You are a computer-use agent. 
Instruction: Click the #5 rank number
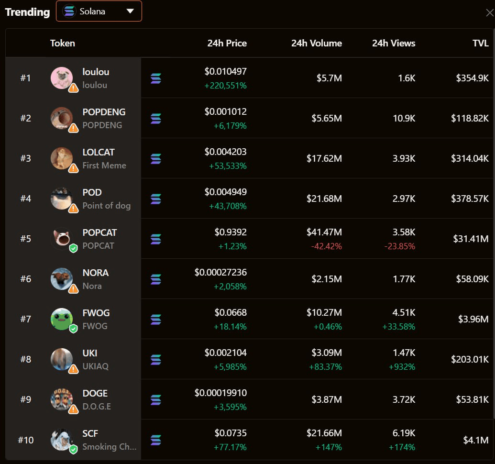25,239
